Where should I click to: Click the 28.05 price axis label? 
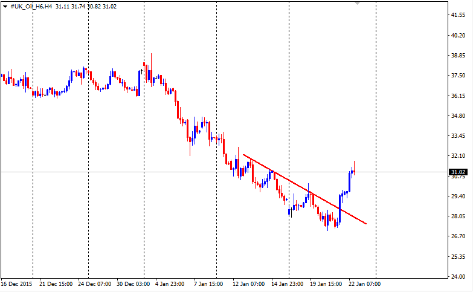click(458, 216)
